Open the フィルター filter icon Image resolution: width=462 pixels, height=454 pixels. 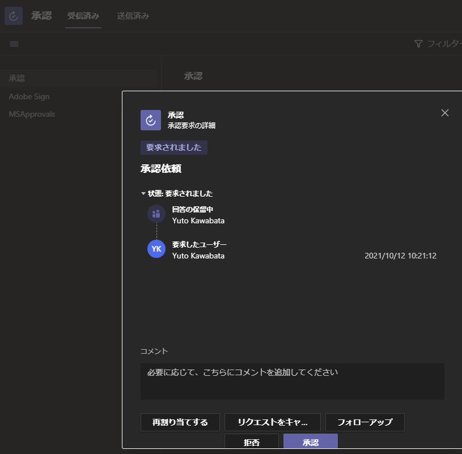(418, 43)
